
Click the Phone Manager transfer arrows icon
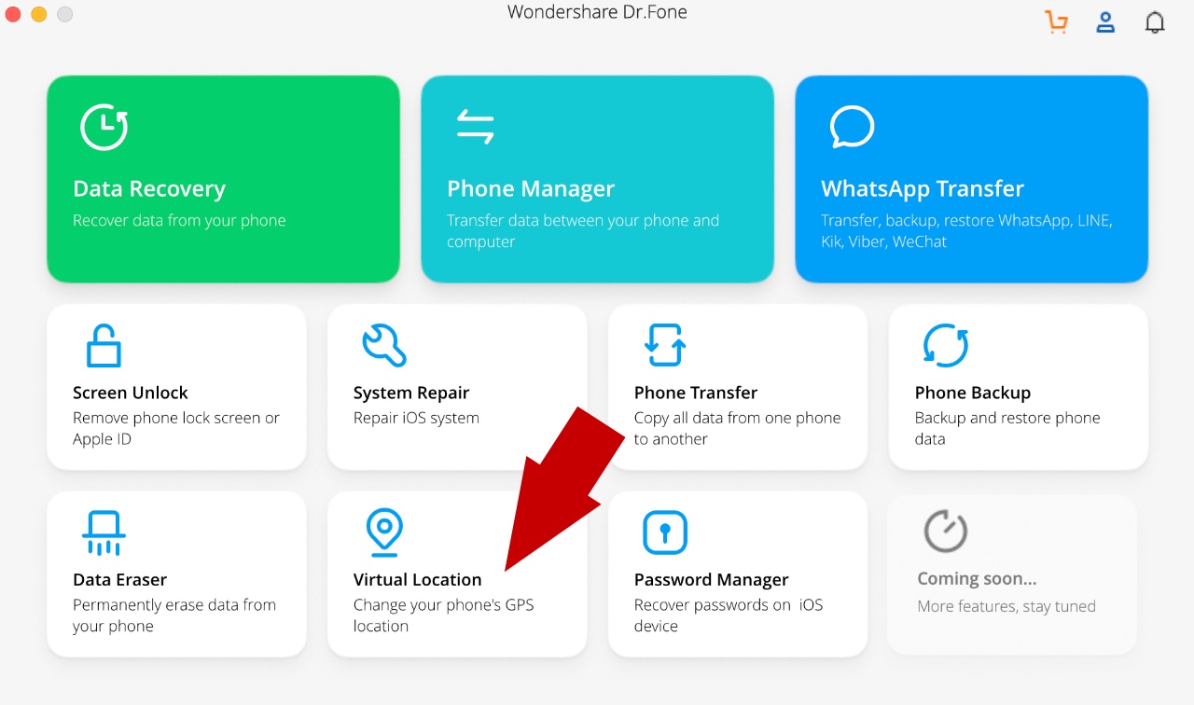click(476, 127)
